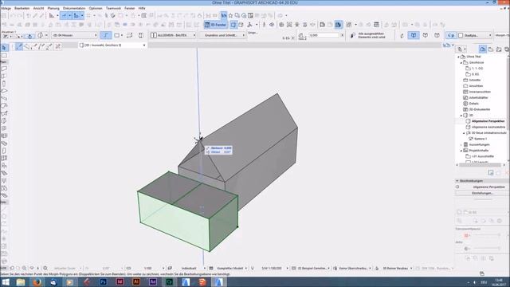Open the Kompletter Modell dropdown in status bar
Screen dimensions: 510x287
(x=229, y=269)
